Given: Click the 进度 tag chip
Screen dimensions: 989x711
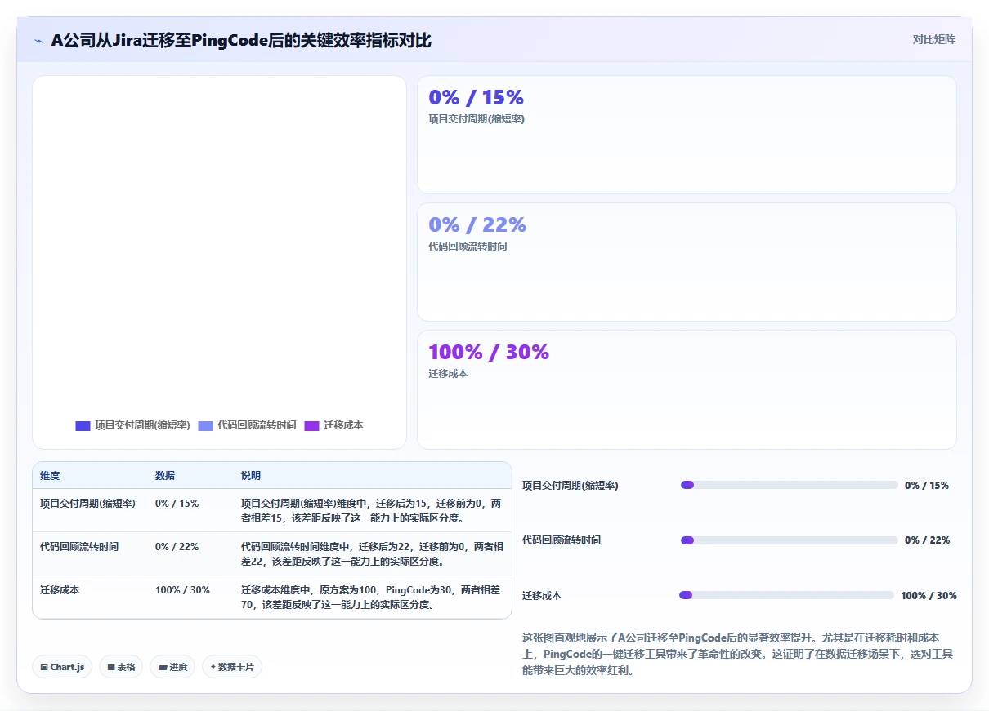Looking at the screenshot, I should point(172,667).
